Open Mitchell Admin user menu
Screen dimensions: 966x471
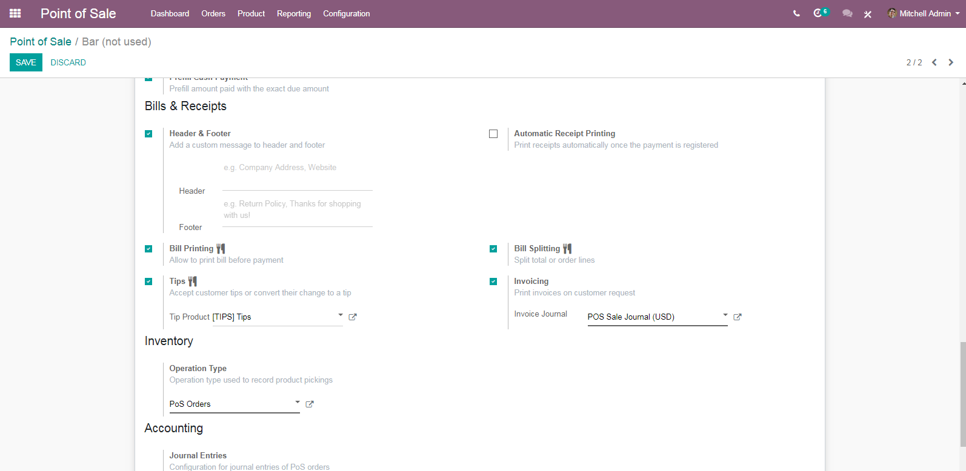924,13
